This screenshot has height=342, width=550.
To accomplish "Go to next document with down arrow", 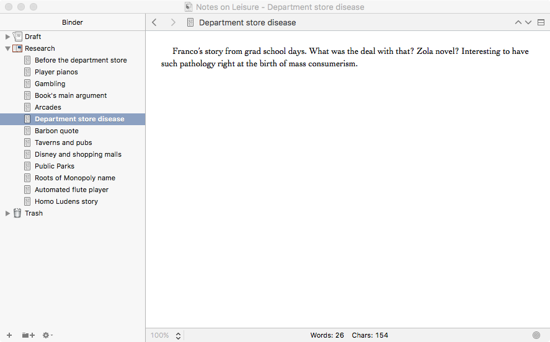I will pos(528,22).
